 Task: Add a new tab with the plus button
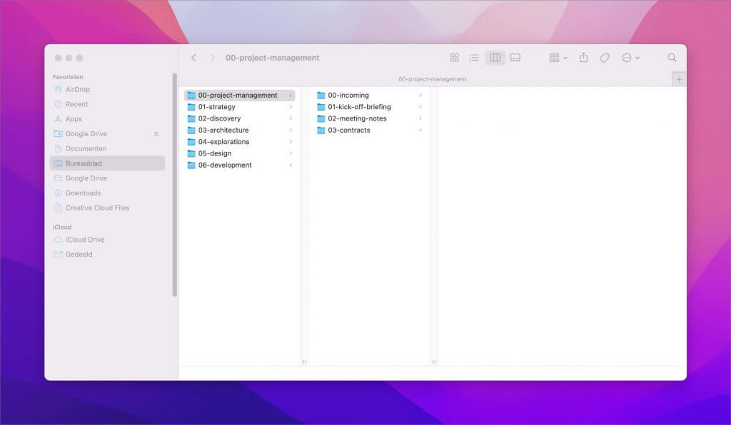[679, 80]
